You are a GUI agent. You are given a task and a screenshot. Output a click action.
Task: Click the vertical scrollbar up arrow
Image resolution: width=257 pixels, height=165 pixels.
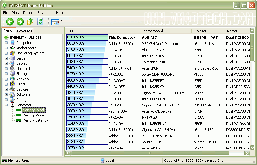tap(252, 30)
